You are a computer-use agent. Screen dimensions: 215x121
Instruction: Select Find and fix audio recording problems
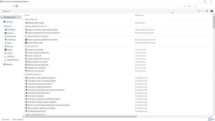click(42, 81)
